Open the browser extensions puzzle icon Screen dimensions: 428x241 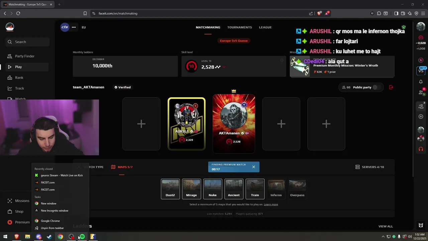[379, 13]
